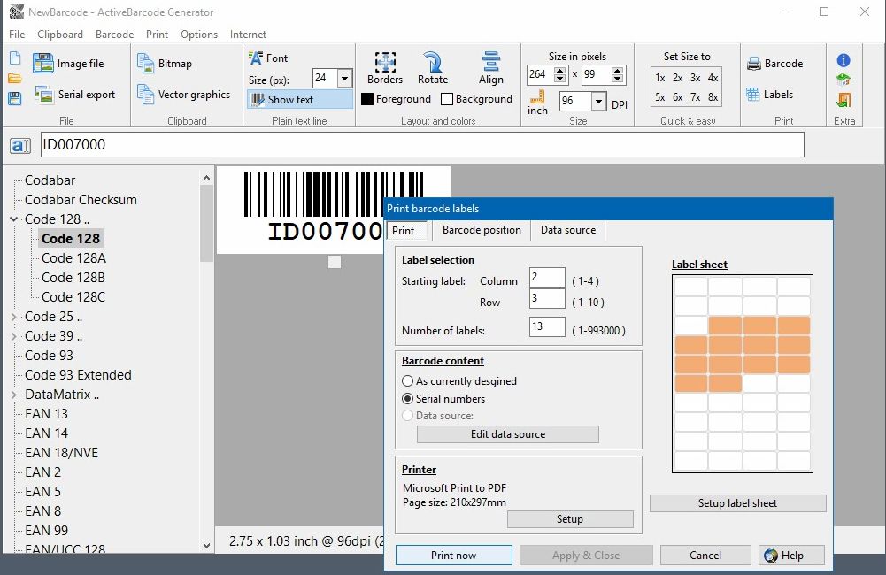Set size to 4x
Viewport: 886px width, 575px height.
click(x=713, y=78)
